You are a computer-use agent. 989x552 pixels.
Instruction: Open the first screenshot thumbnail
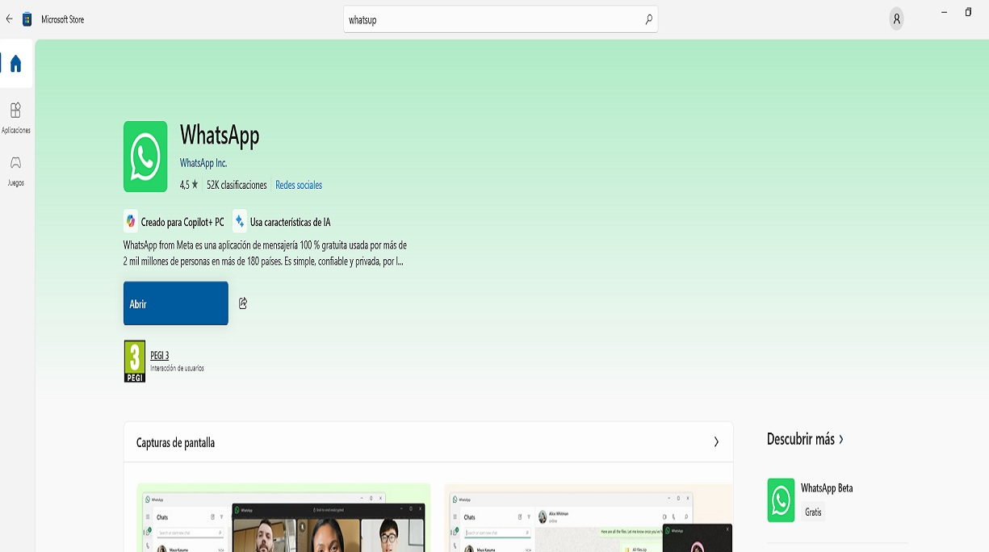click(x=283, y=517)
